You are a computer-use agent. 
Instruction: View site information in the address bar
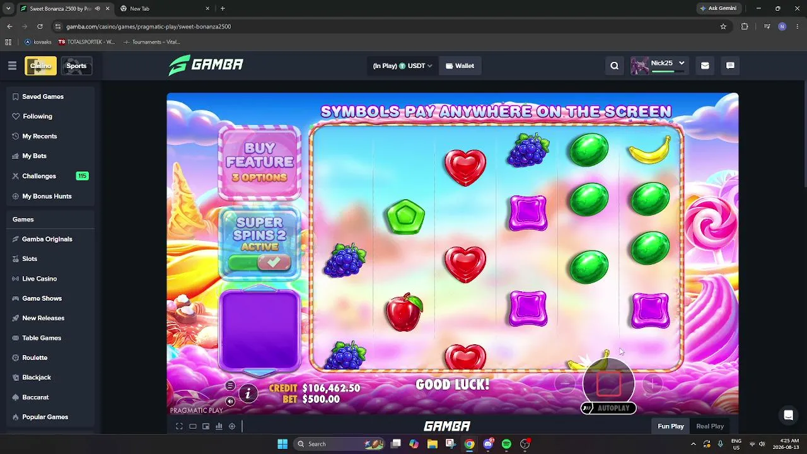[x=58, y=26]
